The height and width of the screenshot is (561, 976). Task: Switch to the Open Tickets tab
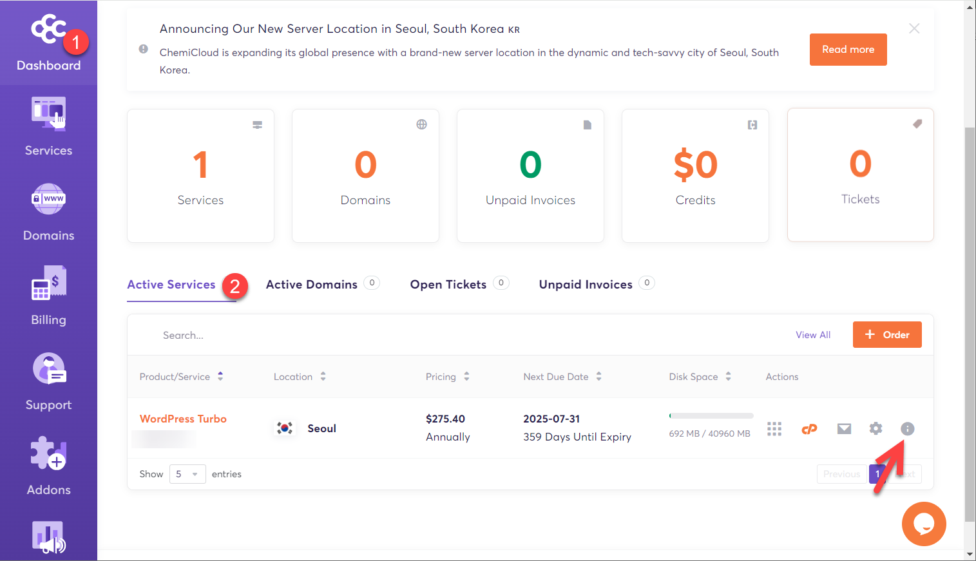click(x=448, y=285)
